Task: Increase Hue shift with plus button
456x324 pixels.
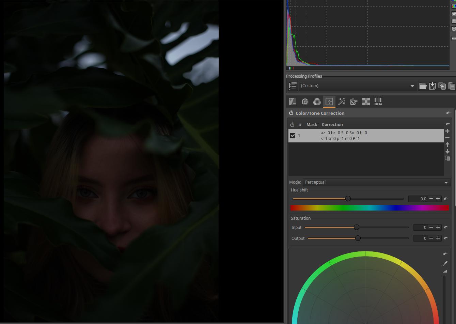Action: click(x=438, y=199)
